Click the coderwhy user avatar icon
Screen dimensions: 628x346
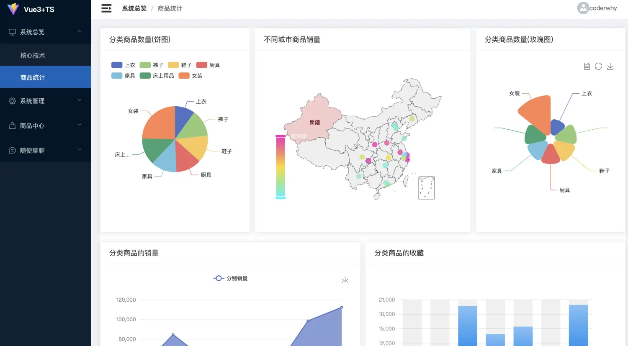(x=583, y=8)
